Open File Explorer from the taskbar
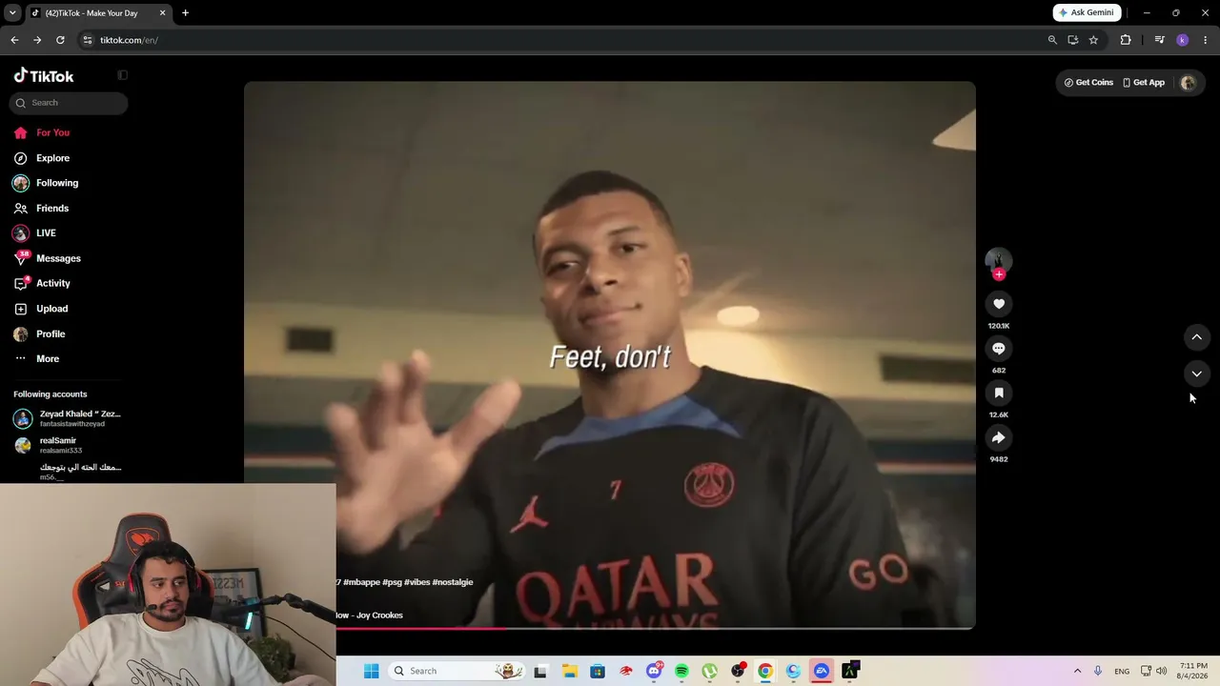1220x686 pixels. [569, 671]
